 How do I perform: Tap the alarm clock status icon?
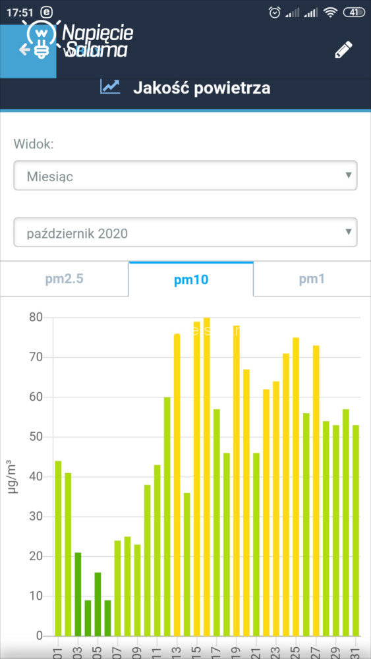click(275, 13)
